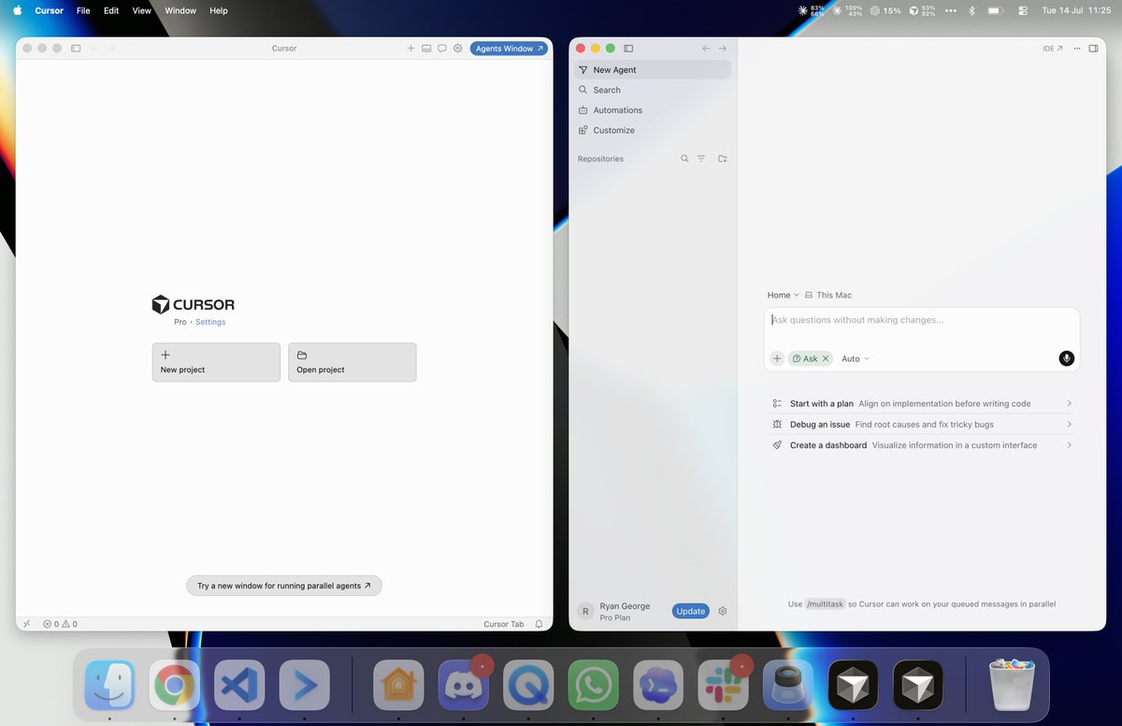Open the Ryan George profile entry

(x=615, y=612)
